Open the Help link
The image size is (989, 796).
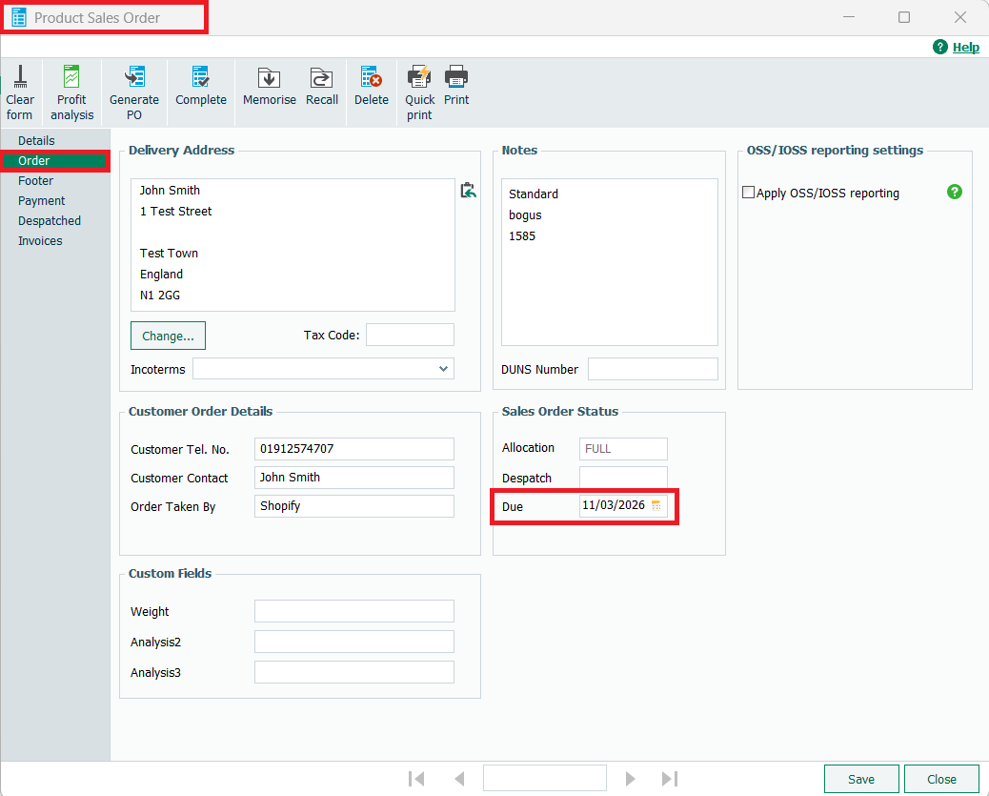[x=965, y=47]
